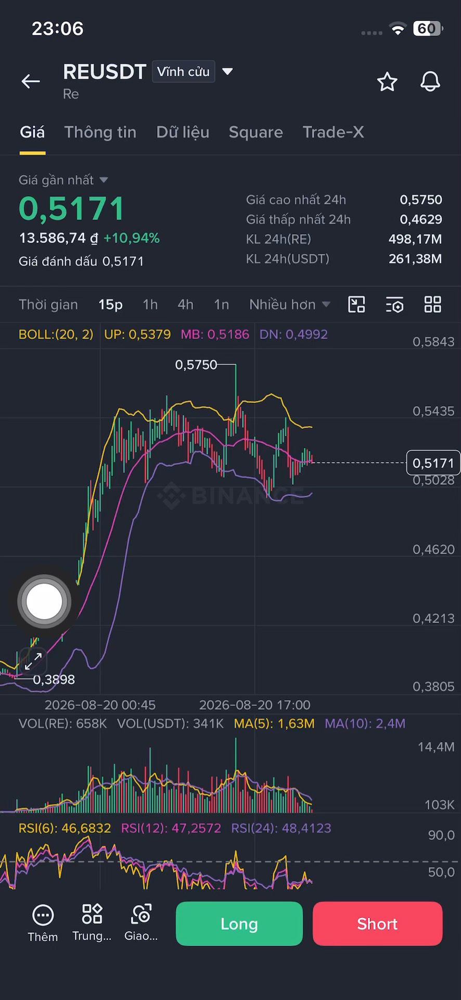Tap the red Short button
The height and width of the screenshot is (1000, 461).
(377, 923)
